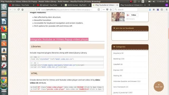This screenshot has width=169, height=95.
Task: Open the clock showing 11:40 AM
Action: 161,2
